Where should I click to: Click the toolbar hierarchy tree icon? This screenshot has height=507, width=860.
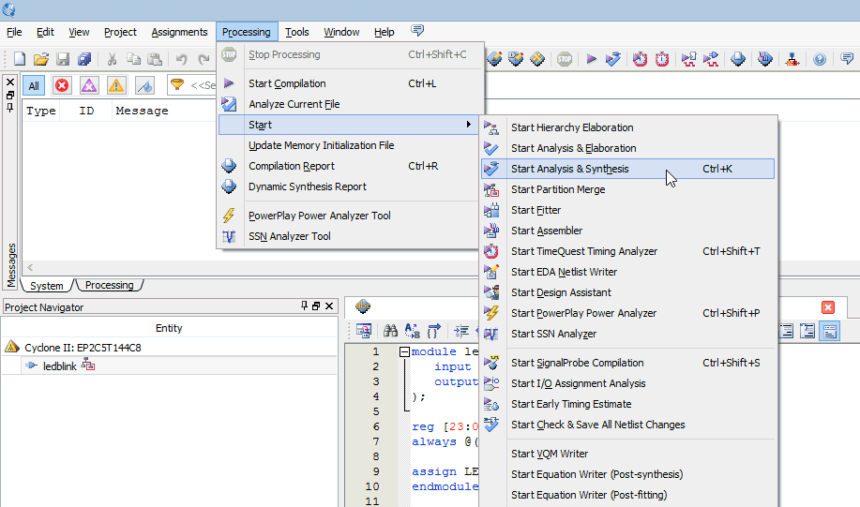point(792,59)
